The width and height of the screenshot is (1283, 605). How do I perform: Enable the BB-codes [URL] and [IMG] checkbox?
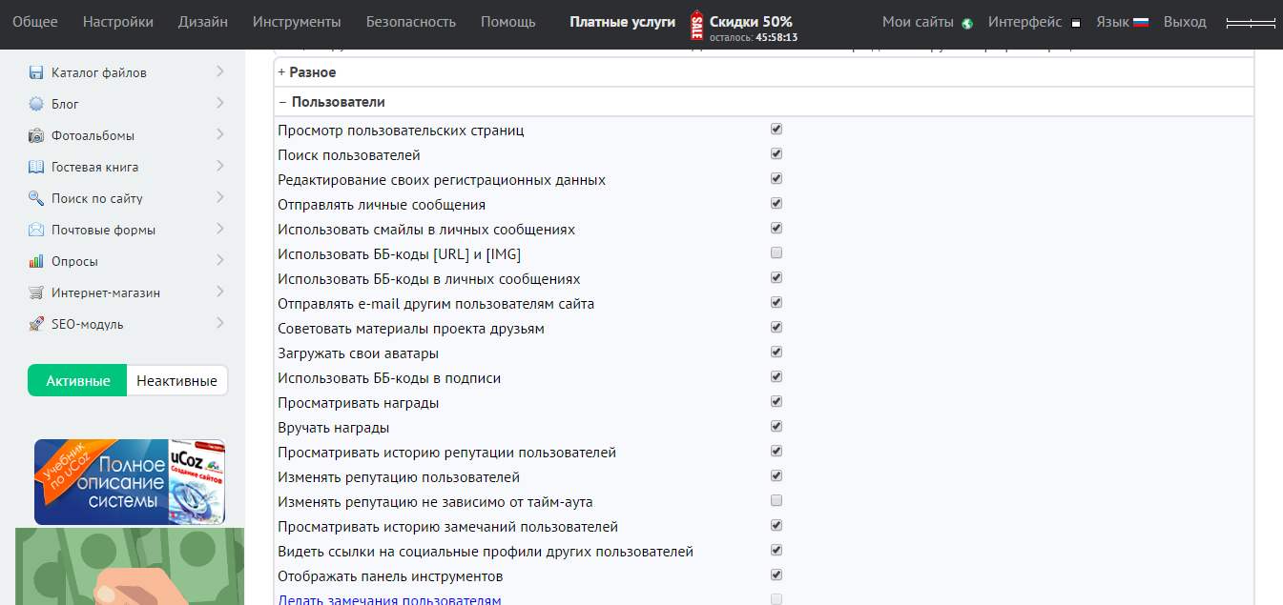776,253
